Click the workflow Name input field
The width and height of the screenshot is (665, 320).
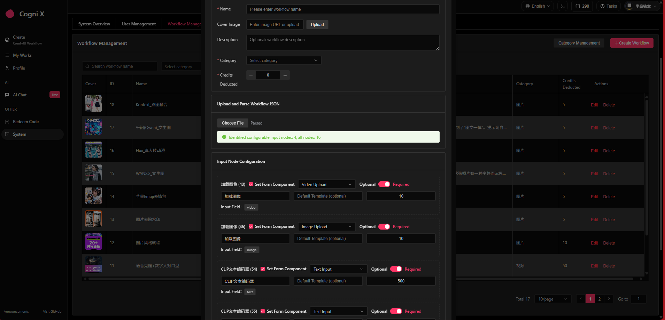click(x=342, y=9)
